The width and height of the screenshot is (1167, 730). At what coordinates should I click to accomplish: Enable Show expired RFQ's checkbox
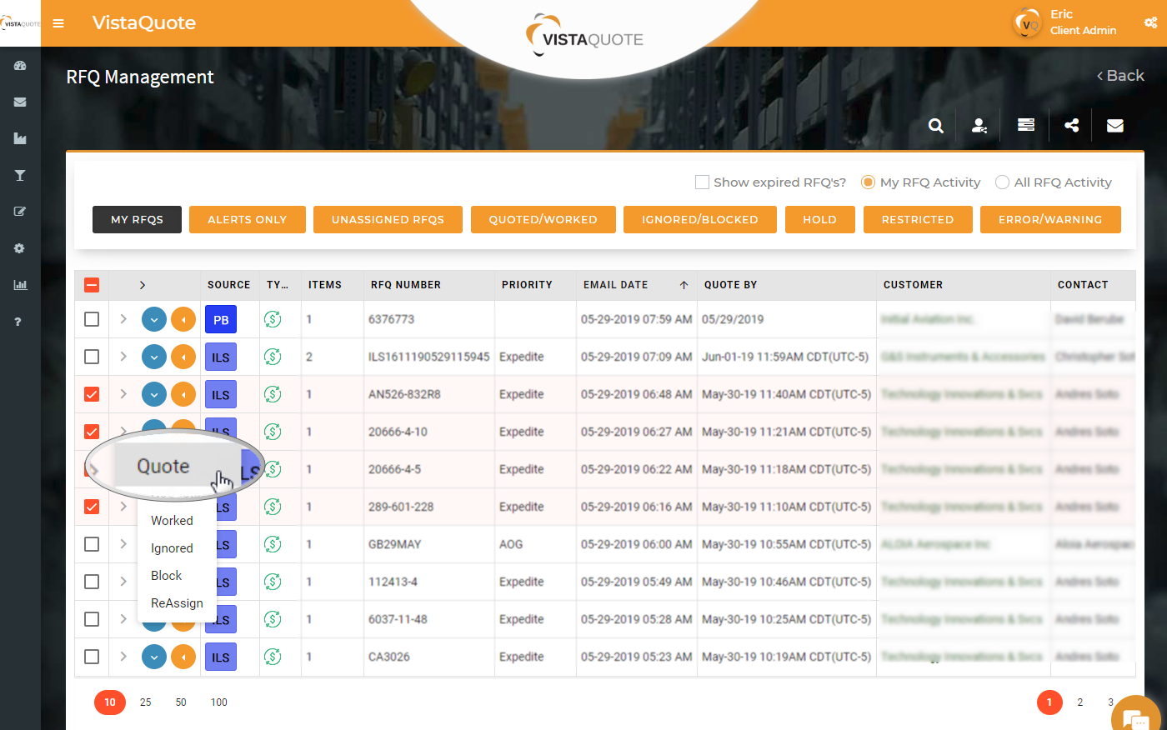pyautogui.click(x=702, y=182)
